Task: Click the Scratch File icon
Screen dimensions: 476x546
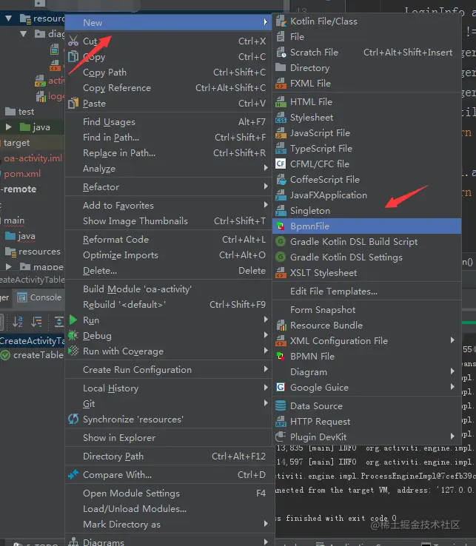Action: tap(281, 53)
